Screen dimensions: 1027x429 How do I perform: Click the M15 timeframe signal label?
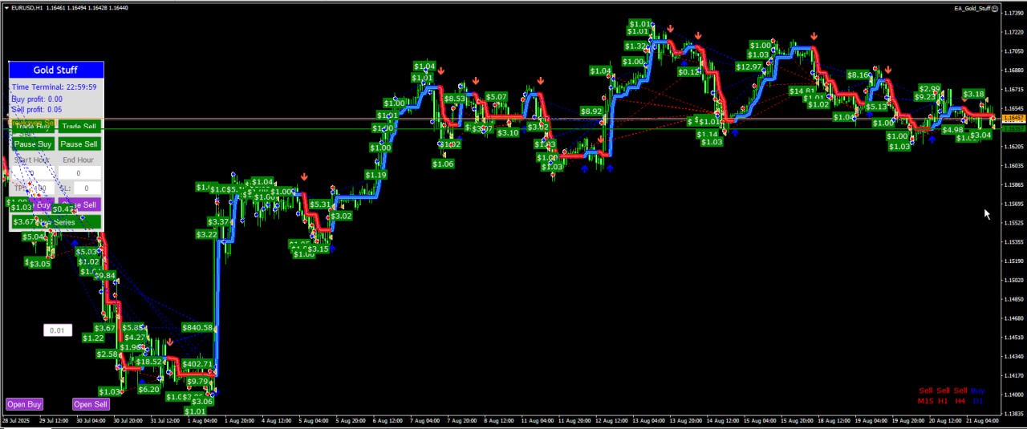[x=925, y=400]
